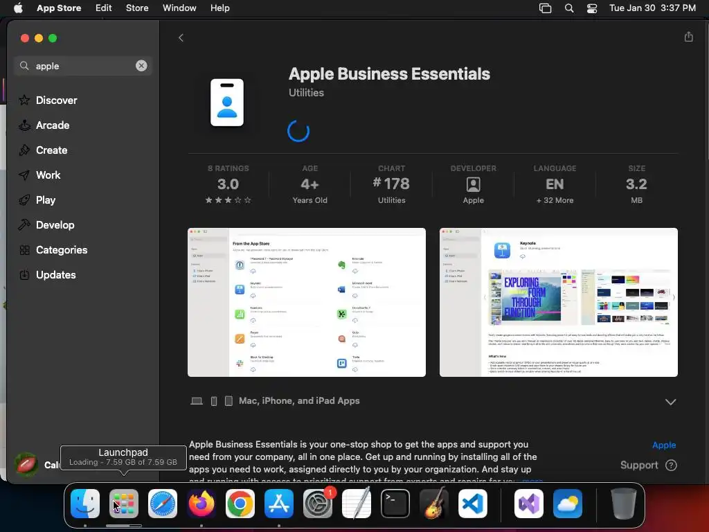This screenshot has width=709, height=532.
Task: Launch Google Chrome from the Dock
Action: point(240,504)
